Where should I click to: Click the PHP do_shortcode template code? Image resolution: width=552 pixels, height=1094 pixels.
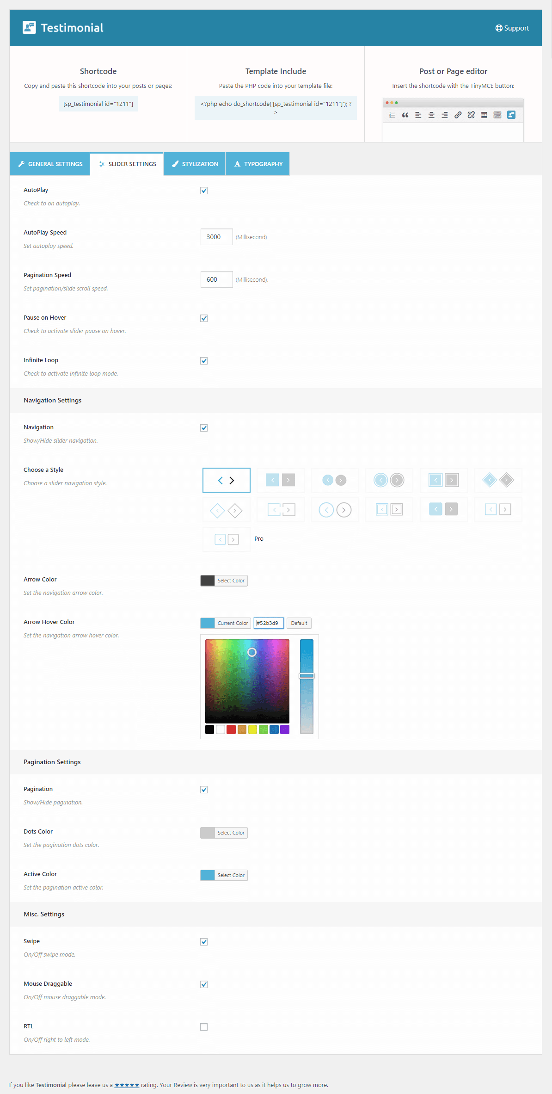pos(276,108)
